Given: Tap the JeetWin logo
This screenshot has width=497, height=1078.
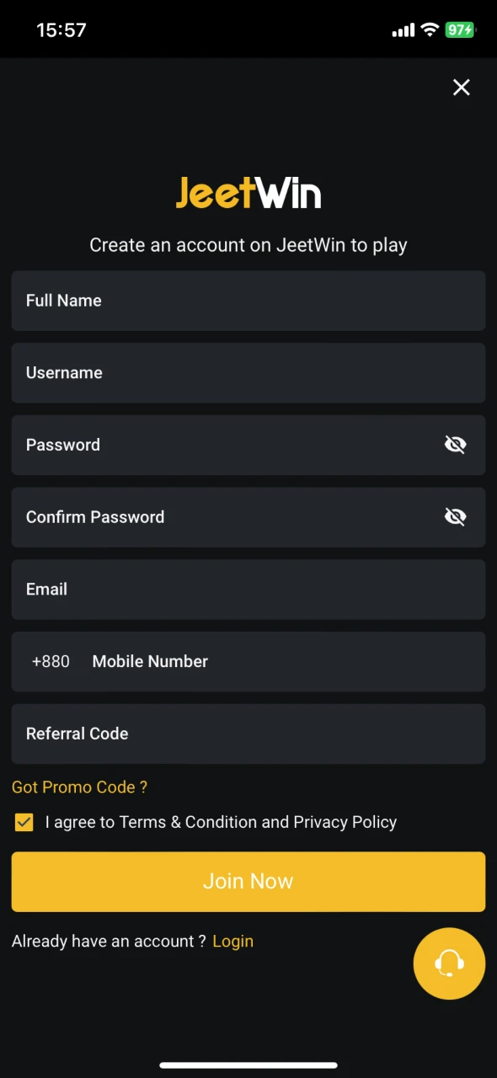Looking at the screenshot, I should (x=248, y=193).
